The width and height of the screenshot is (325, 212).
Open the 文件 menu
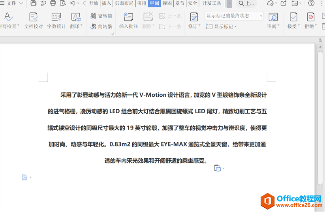[11, 3]
